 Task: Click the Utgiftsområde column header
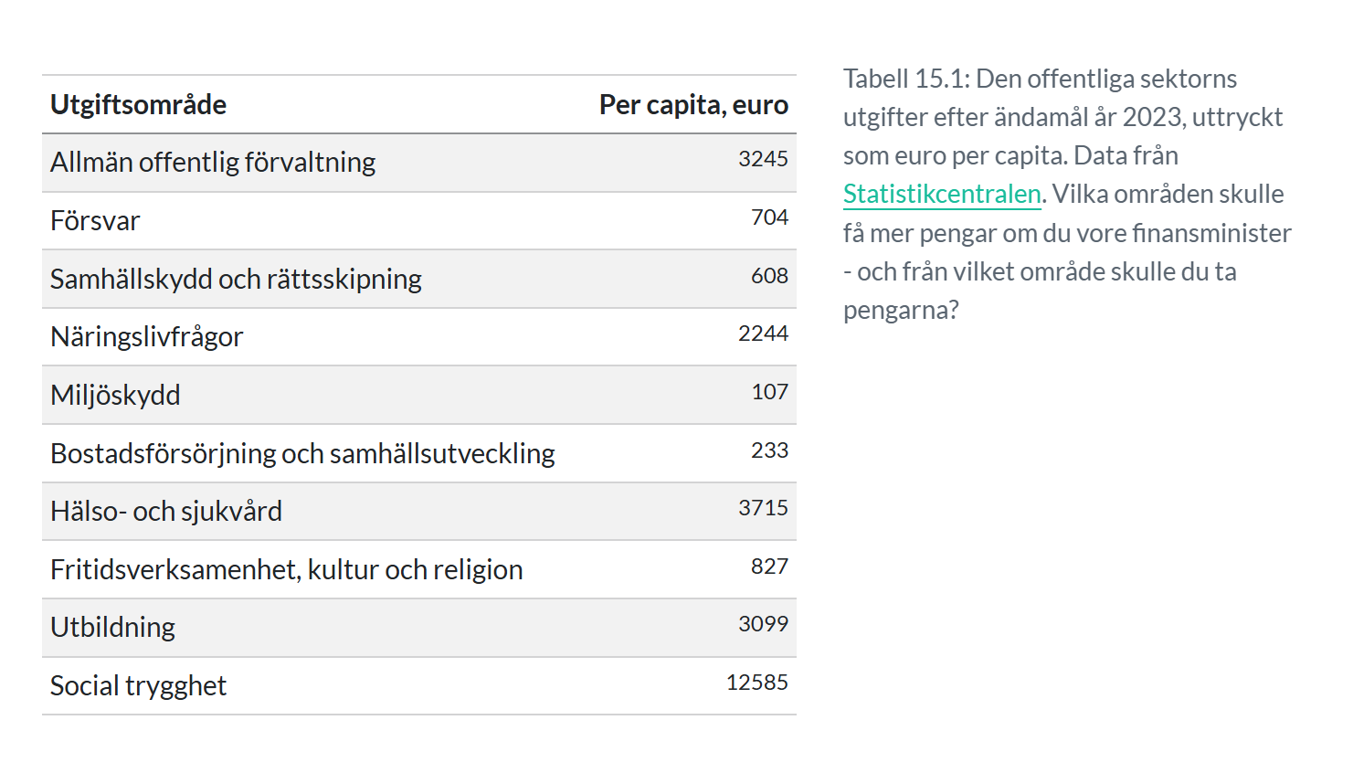pos(138,105)
